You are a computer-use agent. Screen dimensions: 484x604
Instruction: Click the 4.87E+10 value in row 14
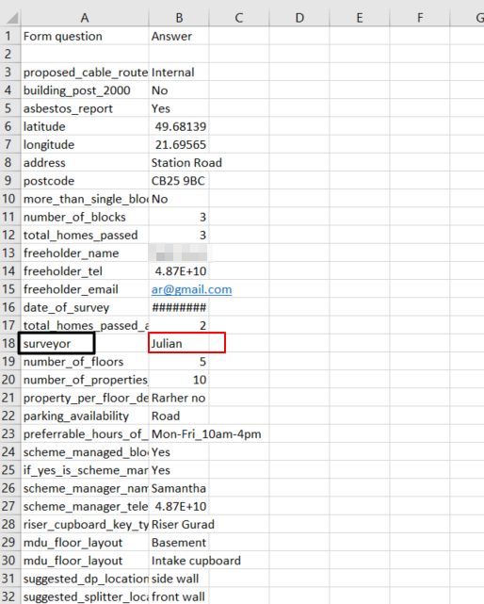[x=179, y=271]
